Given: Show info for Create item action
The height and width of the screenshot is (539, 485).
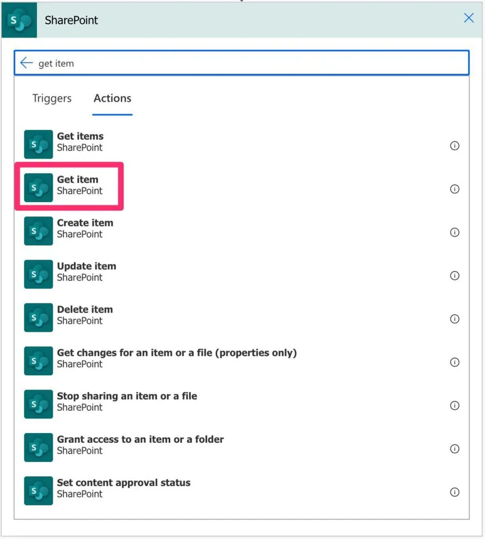Looking at the screenshot, I should (454, 232).
